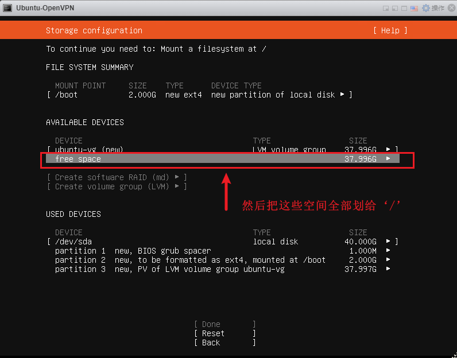Click the Back button
This screenshot has width=457, height=358.
225,343
